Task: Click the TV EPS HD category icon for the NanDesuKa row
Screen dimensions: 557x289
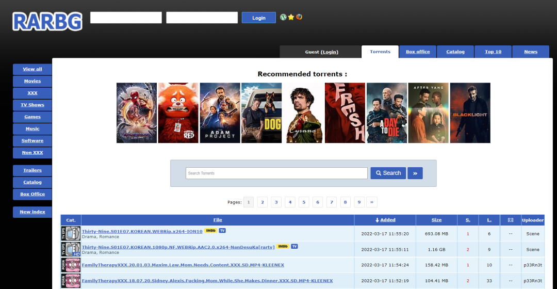Action: [71, 249]
